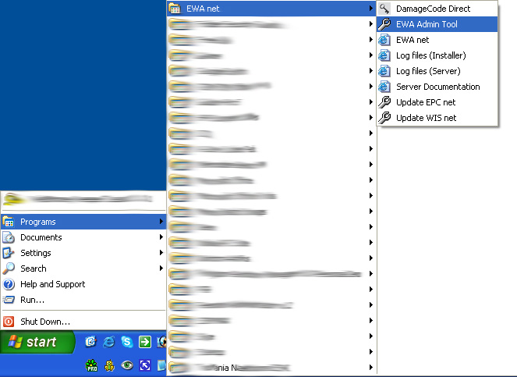517x377 pixels.
Task: Click the green eye taskbar icon
Action: (127, 365)
